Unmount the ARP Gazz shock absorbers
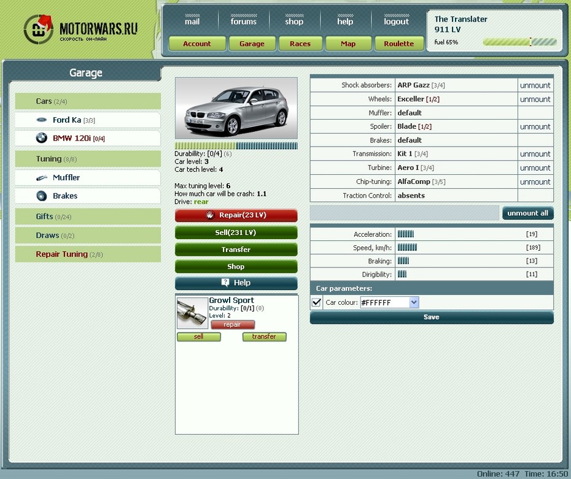Image resolution: width=571 pixels, height=479 pixels. (x=535, y=85)
